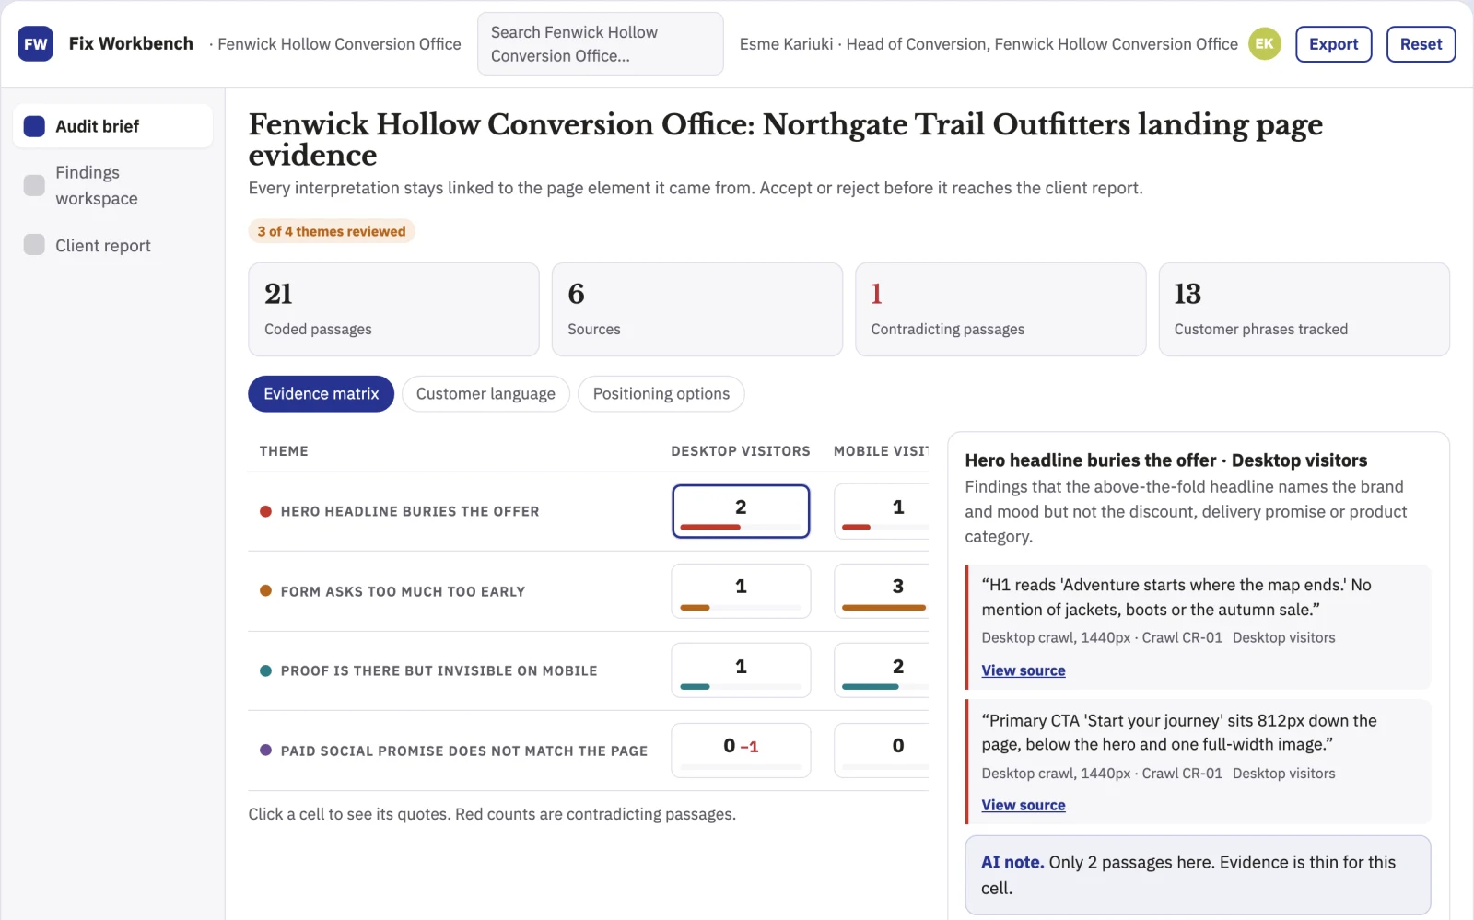Click Crawl CR-01 tag on H1 quote
Viewport: 1474px width, 920px height.
pyautogui.click(x=1182, y=637)
